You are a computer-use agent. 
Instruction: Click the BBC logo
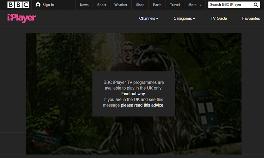[18, 5]
